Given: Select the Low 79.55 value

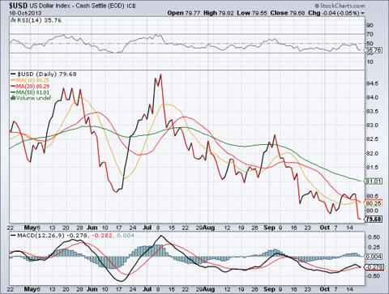Looking at the screenshot, I should (x=252, y=13).
